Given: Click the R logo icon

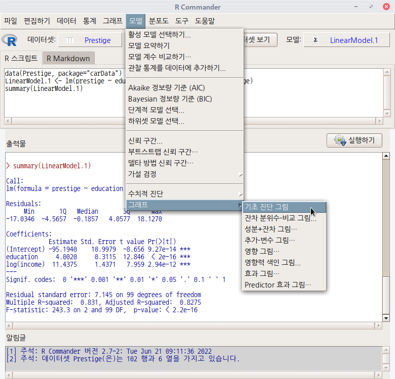Looking at the screenshot, I should pyautogui.click(x=9, y=40).
